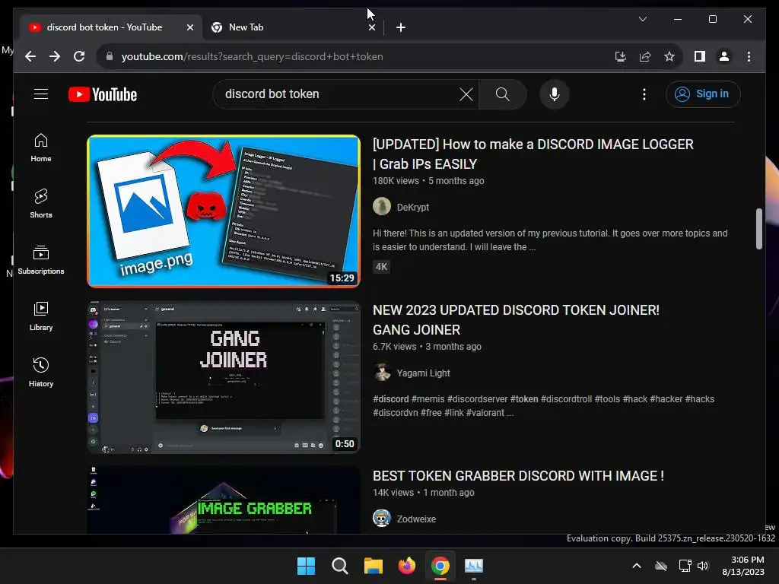Screen dimensions: 779x584
Task: Open Yagami Light channel link
Action: click(x=423, y=373)
